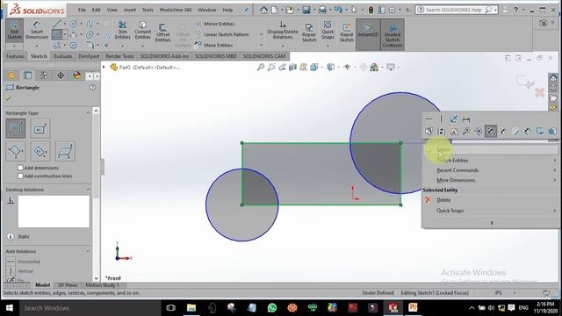Expand the Part3 tree node

click(104, 67)
